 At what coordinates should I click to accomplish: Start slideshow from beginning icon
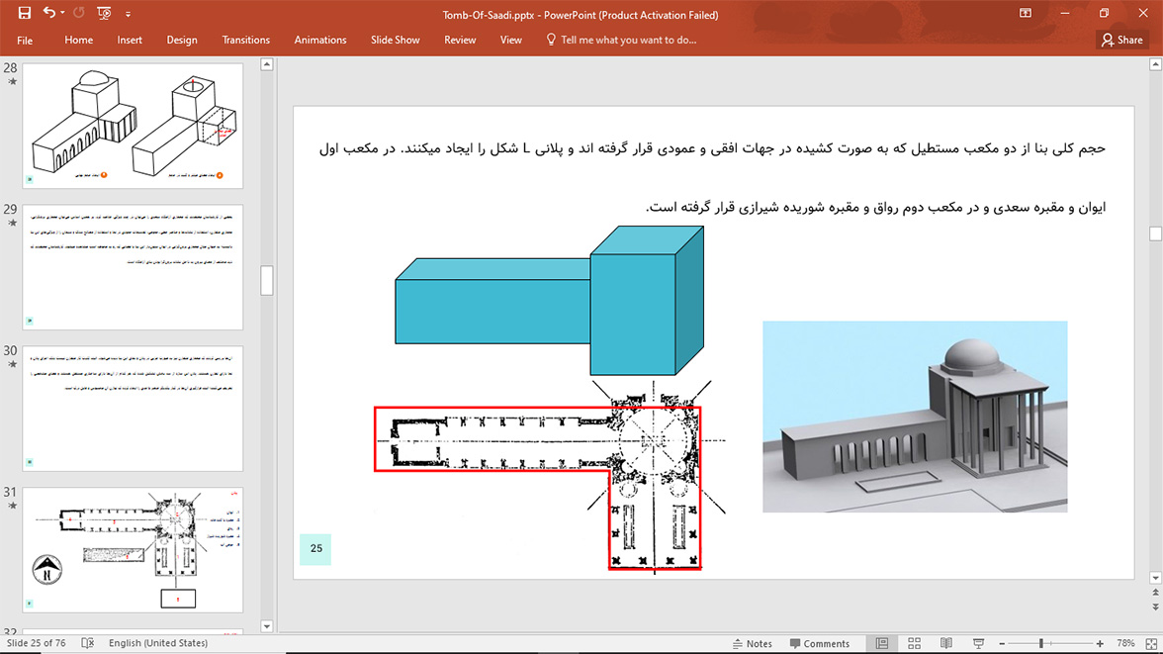coord(104,14)
